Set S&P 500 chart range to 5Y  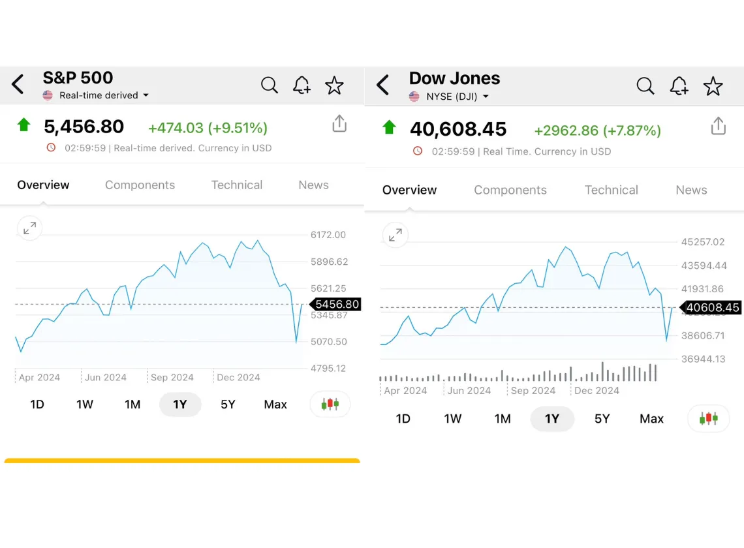(228, 404)
